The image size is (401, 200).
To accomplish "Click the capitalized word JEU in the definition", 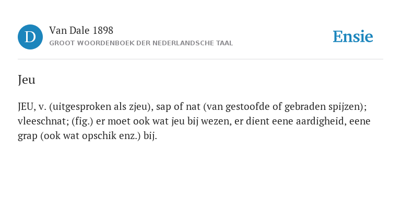I will (26, 107).
